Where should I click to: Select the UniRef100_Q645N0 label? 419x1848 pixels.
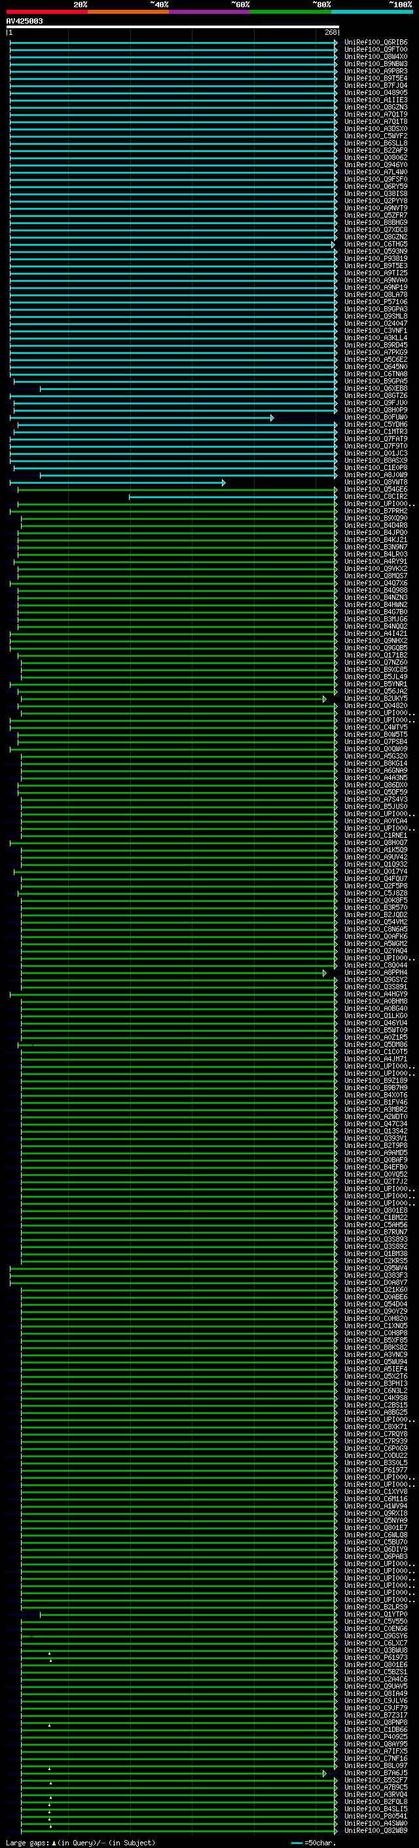coord(376,367)
